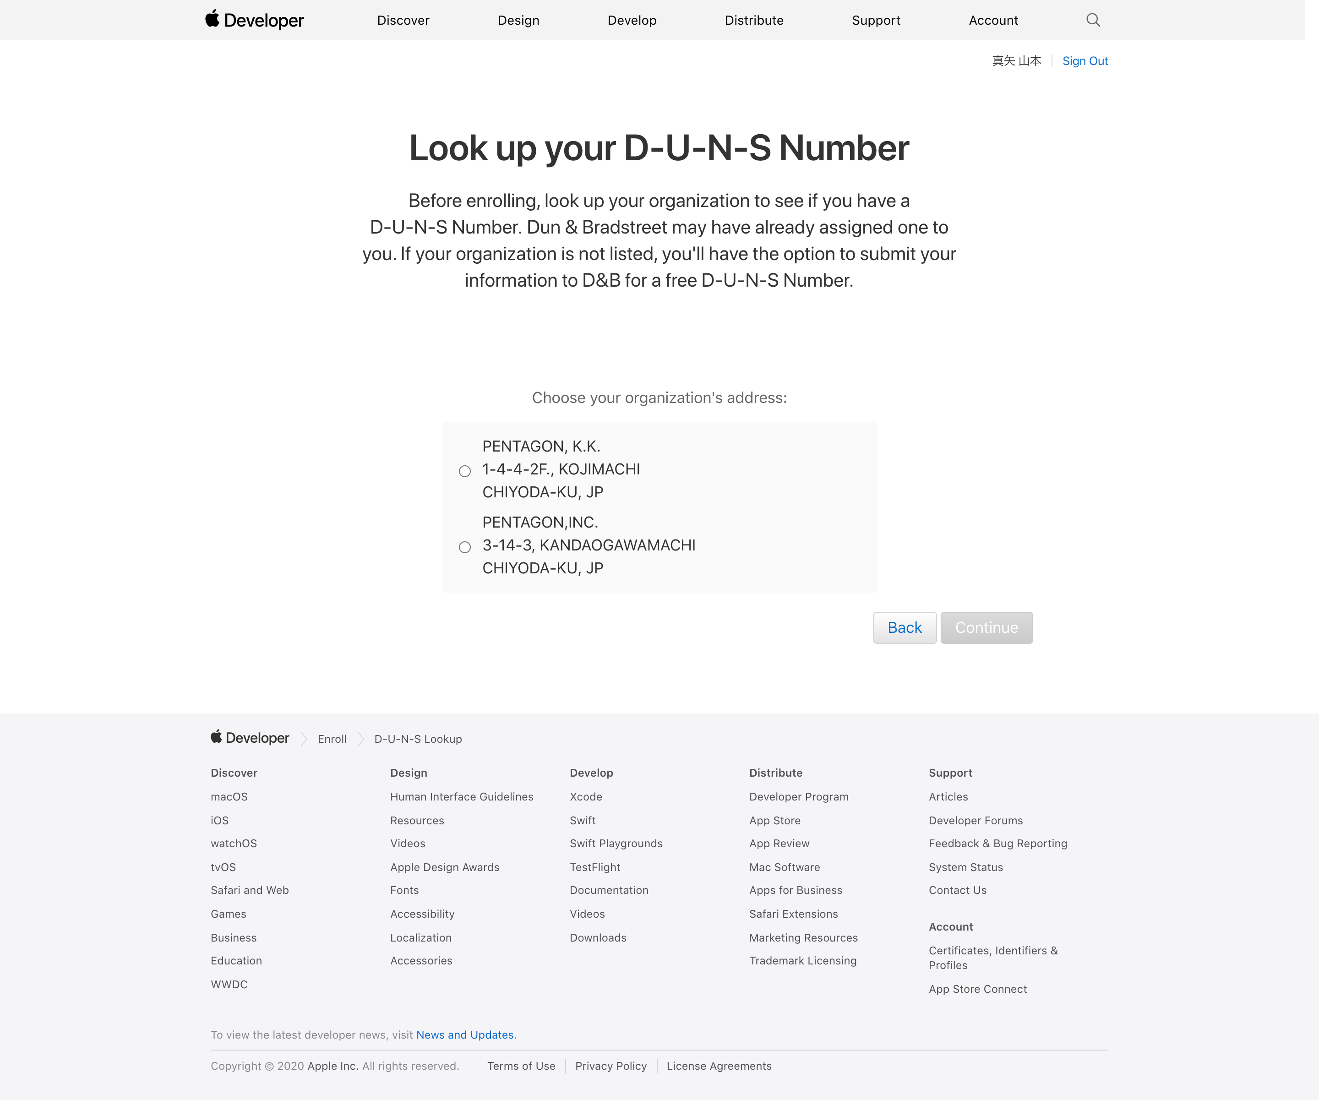
Task: Open the TestFlight footer link
Action: click(x=595, y=867)
